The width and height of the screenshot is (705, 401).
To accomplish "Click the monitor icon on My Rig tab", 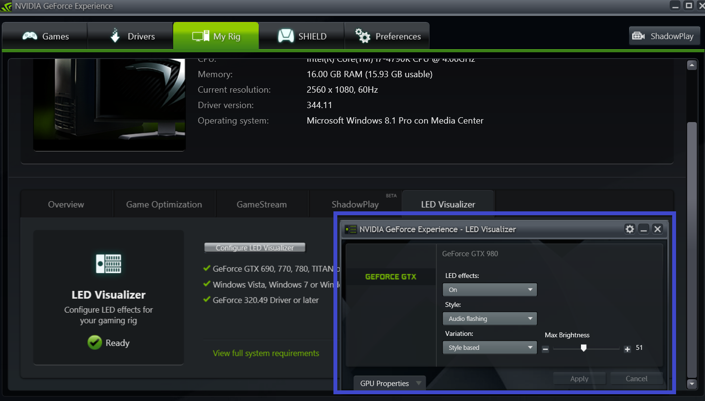I will coord(201,36).
